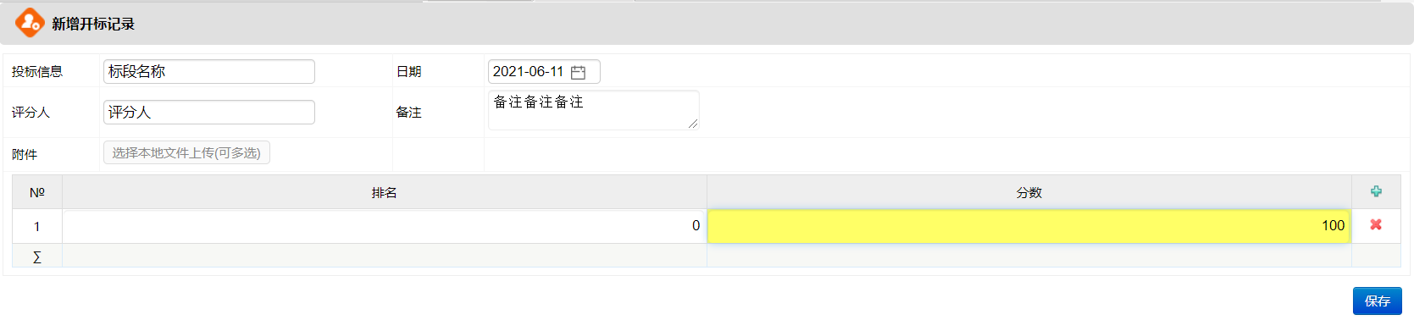Select the 排名 cell showing 0

(385, 226)
